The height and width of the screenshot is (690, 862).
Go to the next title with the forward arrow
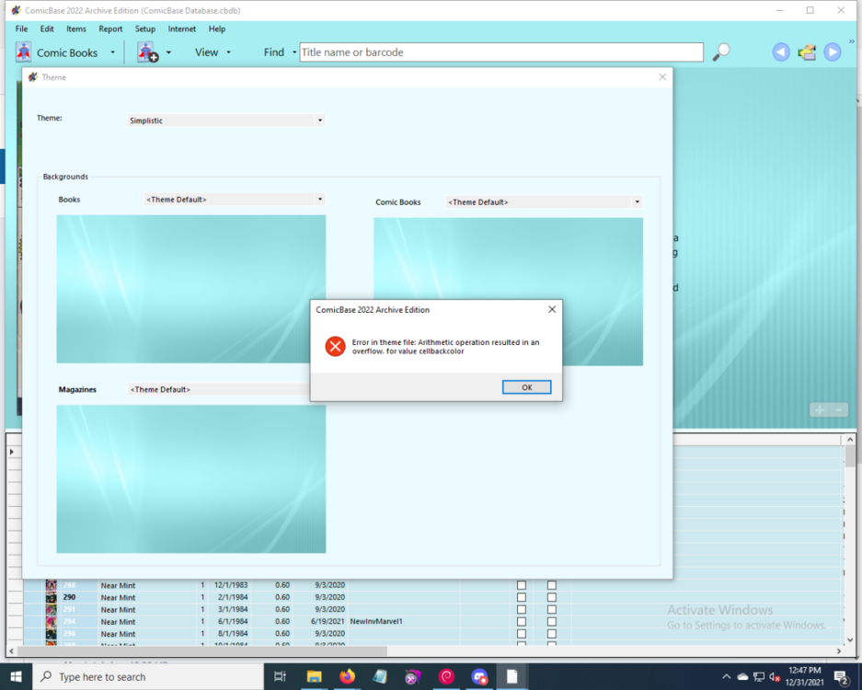tap(833, 52)
